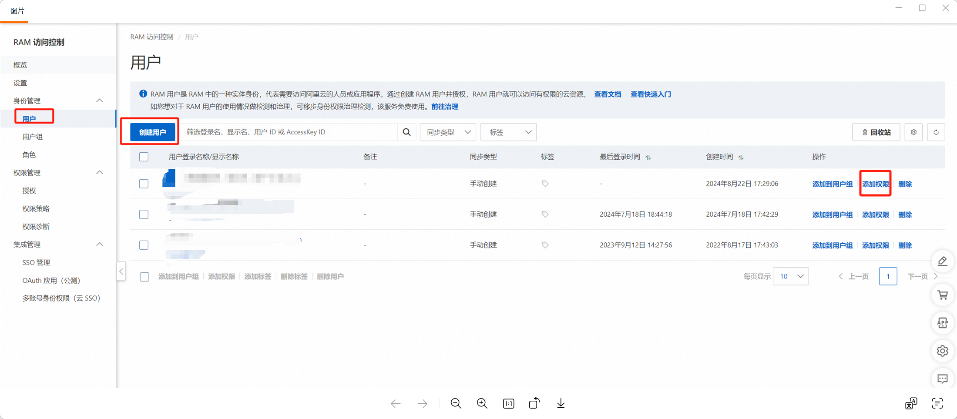Sort by 创建时间 arrows icon

tap(741, 157)
